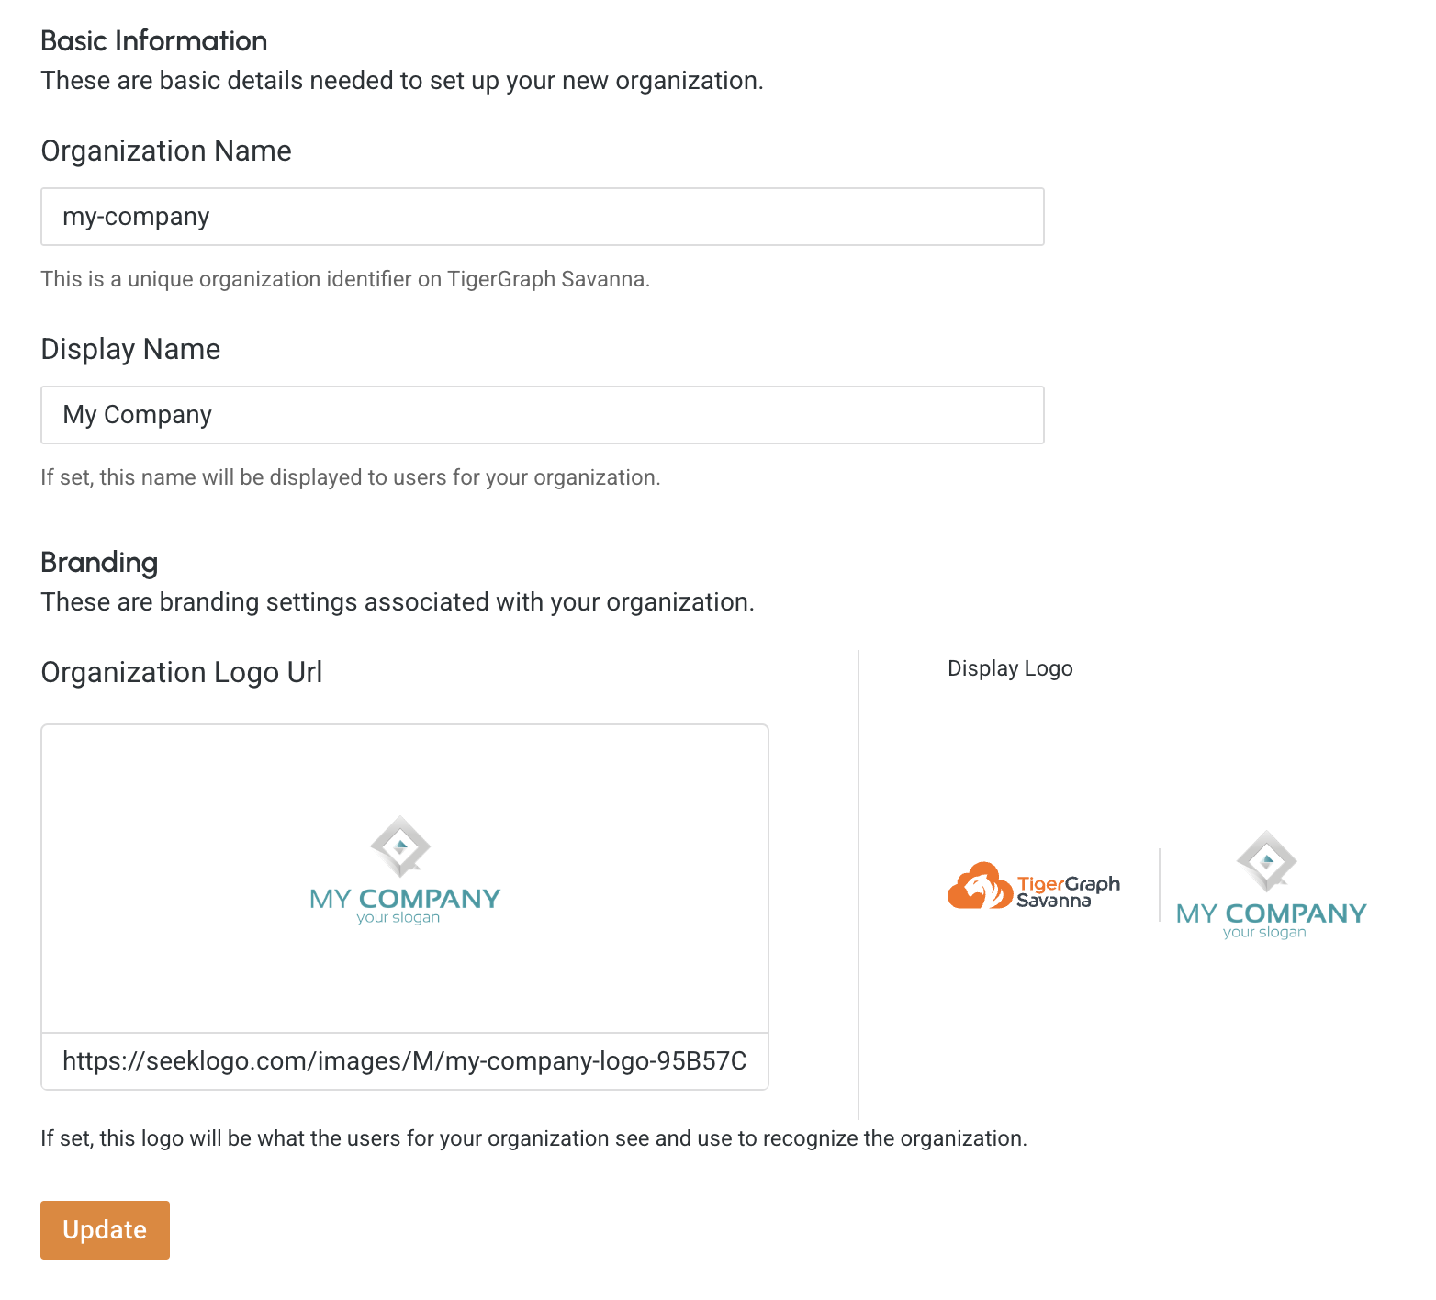Click the 'Display Logo' label
1436x1300 pixels.
1010,668
